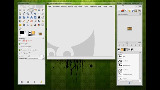The height and width of the screenshot is (90, 160).
Task: Select the Ellipse Select tool
Action: [x=24, y=10]
